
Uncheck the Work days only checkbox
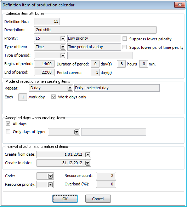tap(53, 97)
